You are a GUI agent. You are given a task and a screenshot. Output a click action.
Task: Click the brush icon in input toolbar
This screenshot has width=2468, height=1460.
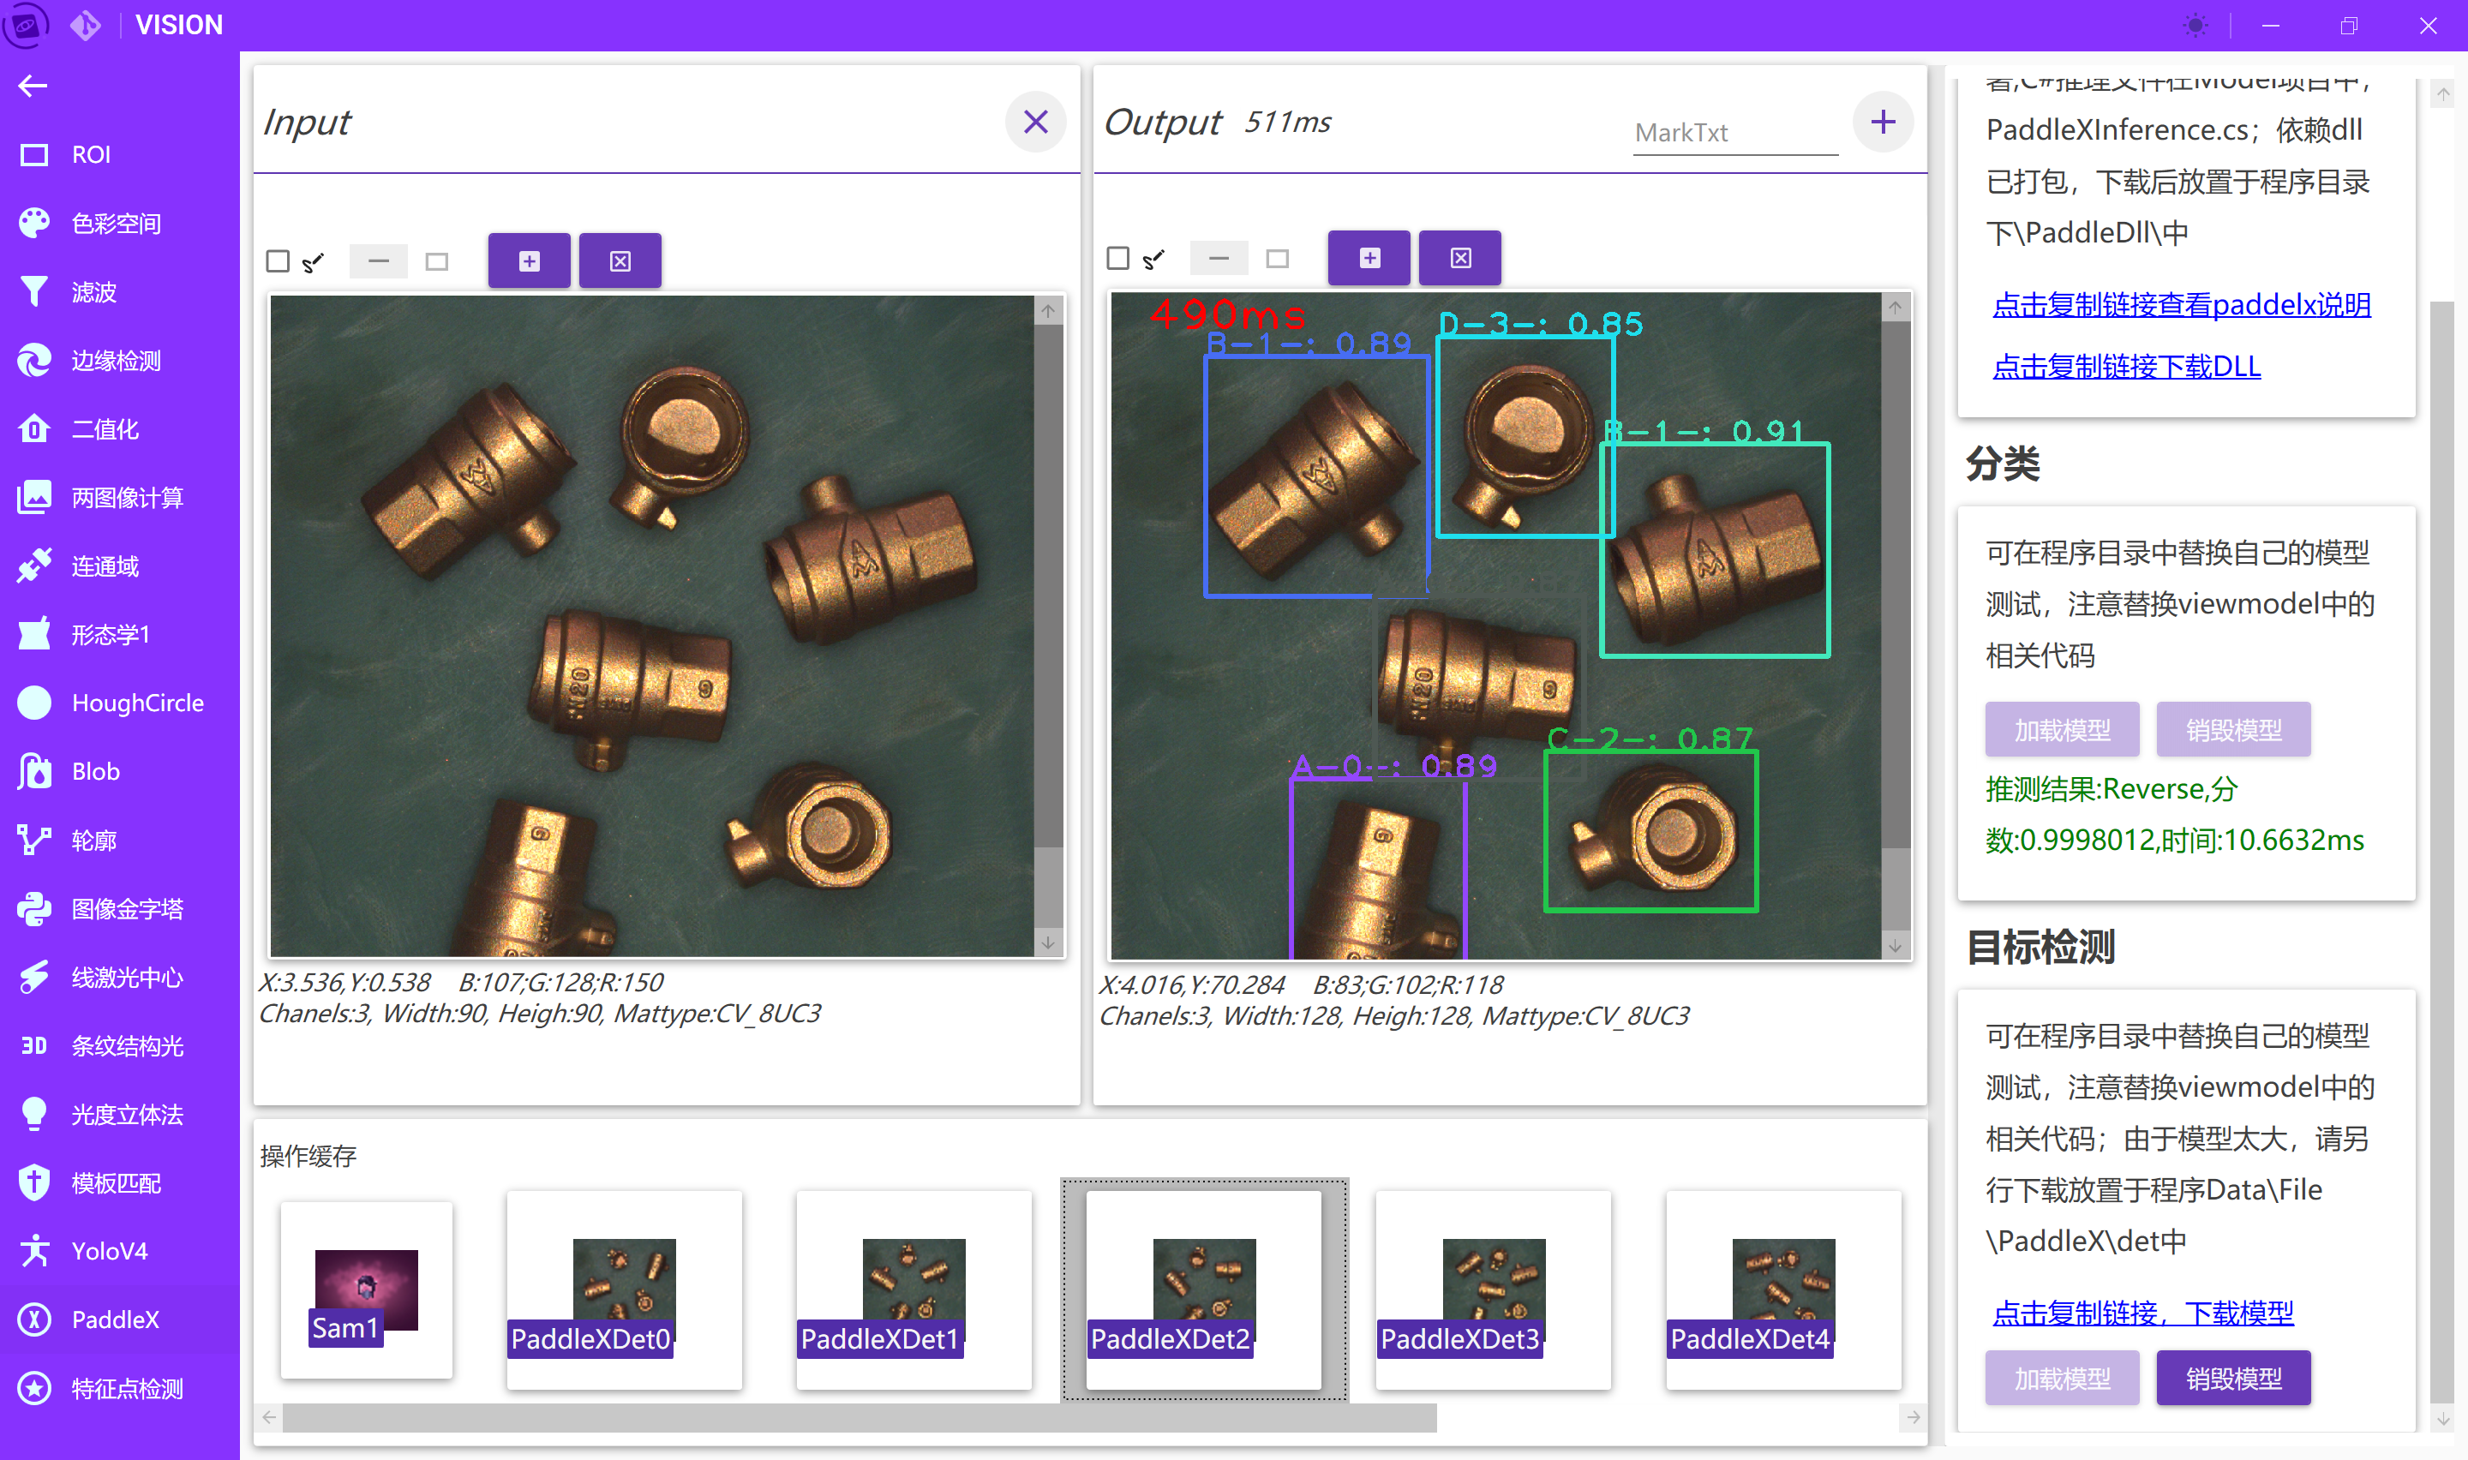click(313, 261)
